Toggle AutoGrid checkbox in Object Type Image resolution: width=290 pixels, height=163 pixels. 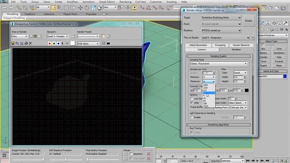263,45
